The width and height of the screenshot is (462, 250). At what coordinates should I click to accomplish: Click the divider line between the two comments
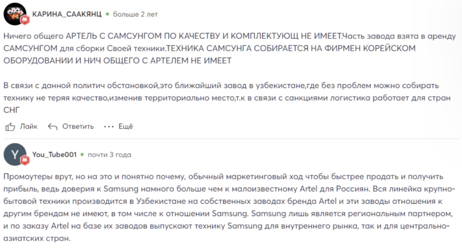coord(231,138)
